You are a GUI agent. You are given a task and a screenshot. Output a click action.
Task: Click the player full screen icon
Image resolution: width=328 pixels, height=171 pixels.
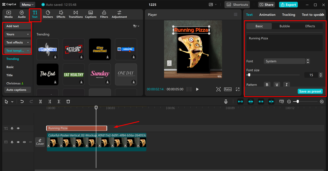point(238,89)
